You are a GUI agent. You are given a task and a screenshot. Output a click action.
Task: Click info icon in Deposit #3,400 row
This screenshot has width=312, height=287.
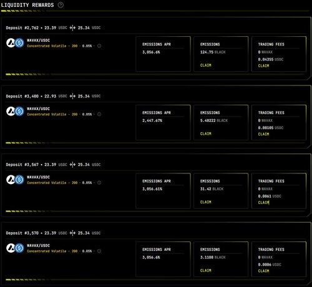pyautogui.click(x=99, y=114)
